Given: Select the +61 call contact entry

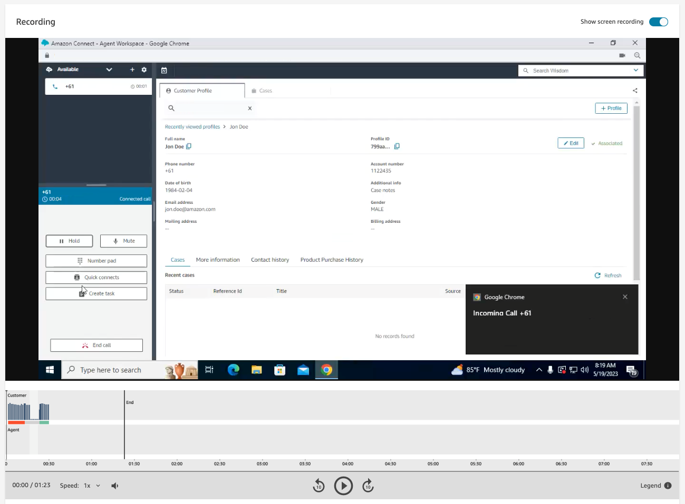Looking at the screenshot, I should pyautogui.click(x=99, y=86).
